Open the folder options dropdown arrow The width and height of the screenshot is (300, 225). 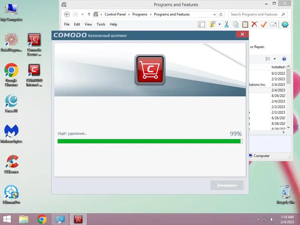point(219,24)
